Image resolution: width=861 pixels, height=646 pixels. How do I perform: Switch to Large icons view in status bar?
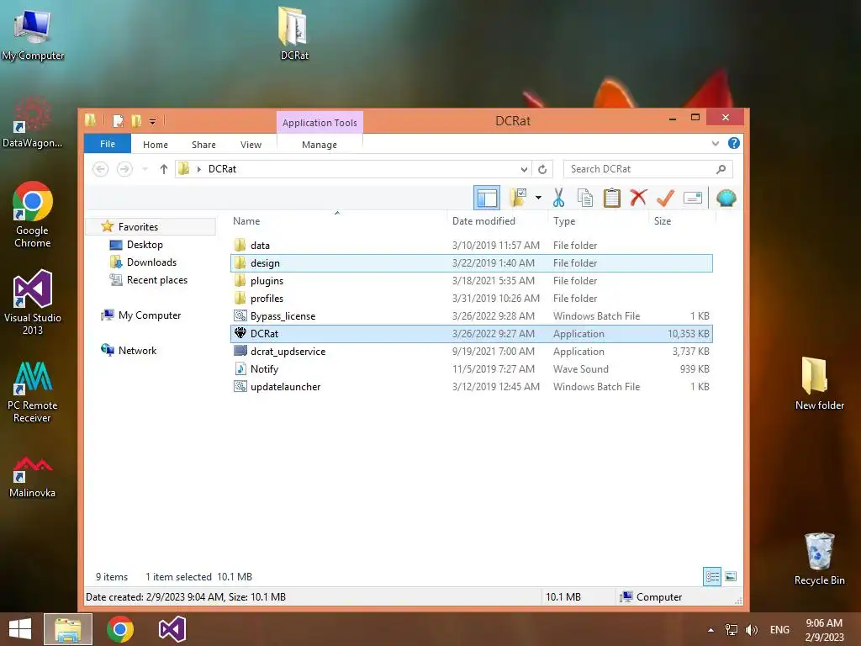pyautogui.click(x=731, y=576)
